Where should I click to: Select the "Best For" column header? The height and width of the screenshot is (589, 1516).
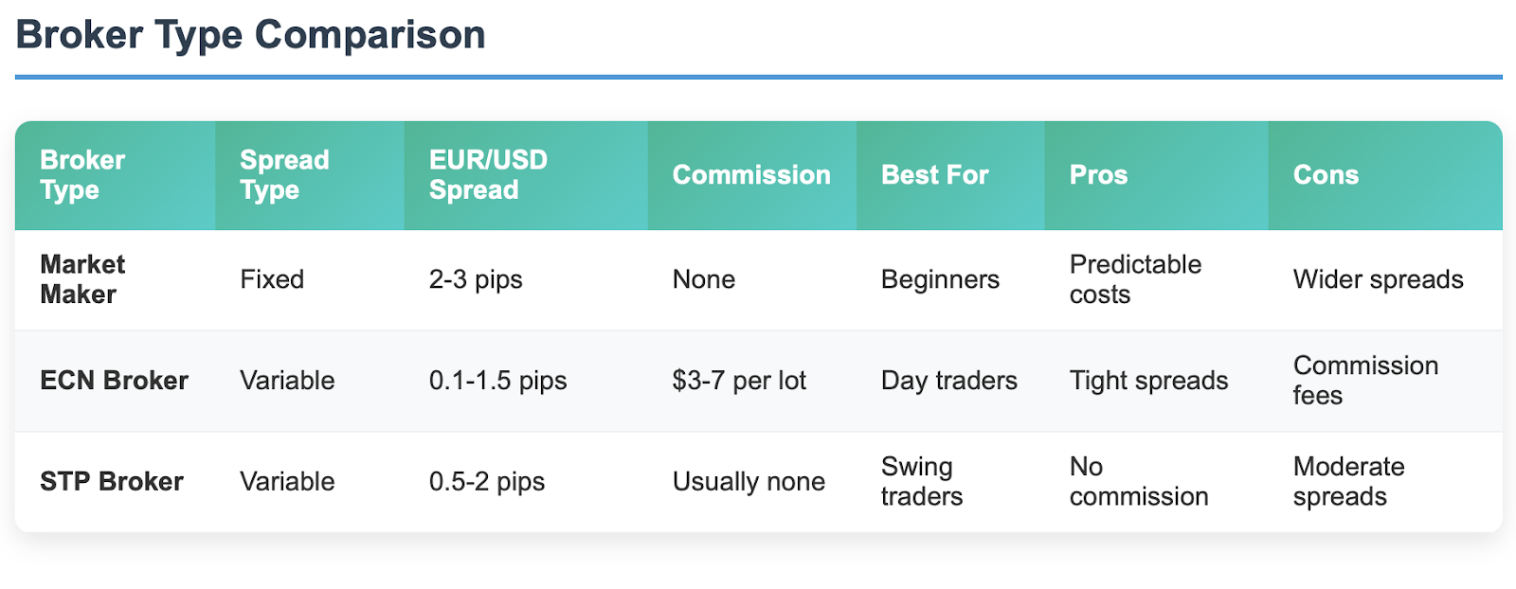pyautogui.click(x=934, y=175)
